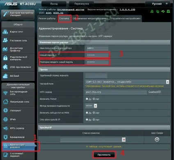Image resolution: width=174 pixels, height=160 pixels.
Task: Click Беспроводная сеть wireless icon
Action: (x=5, y=93)
